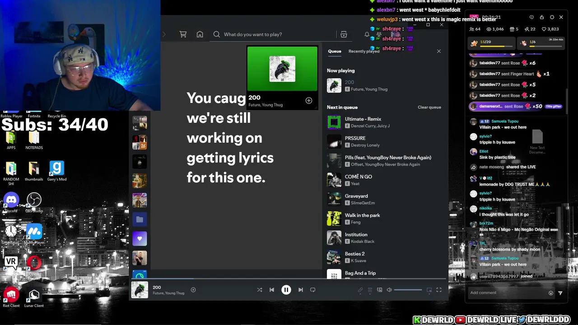Toggle repeat in the player bar

point(312,290)
